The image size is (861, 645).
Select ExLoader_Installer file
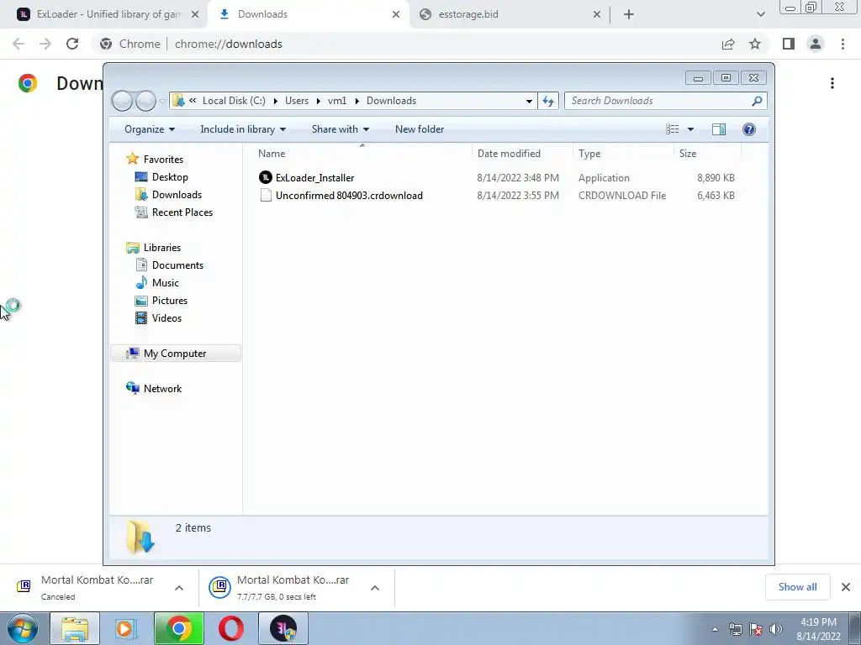coord(314,178)
